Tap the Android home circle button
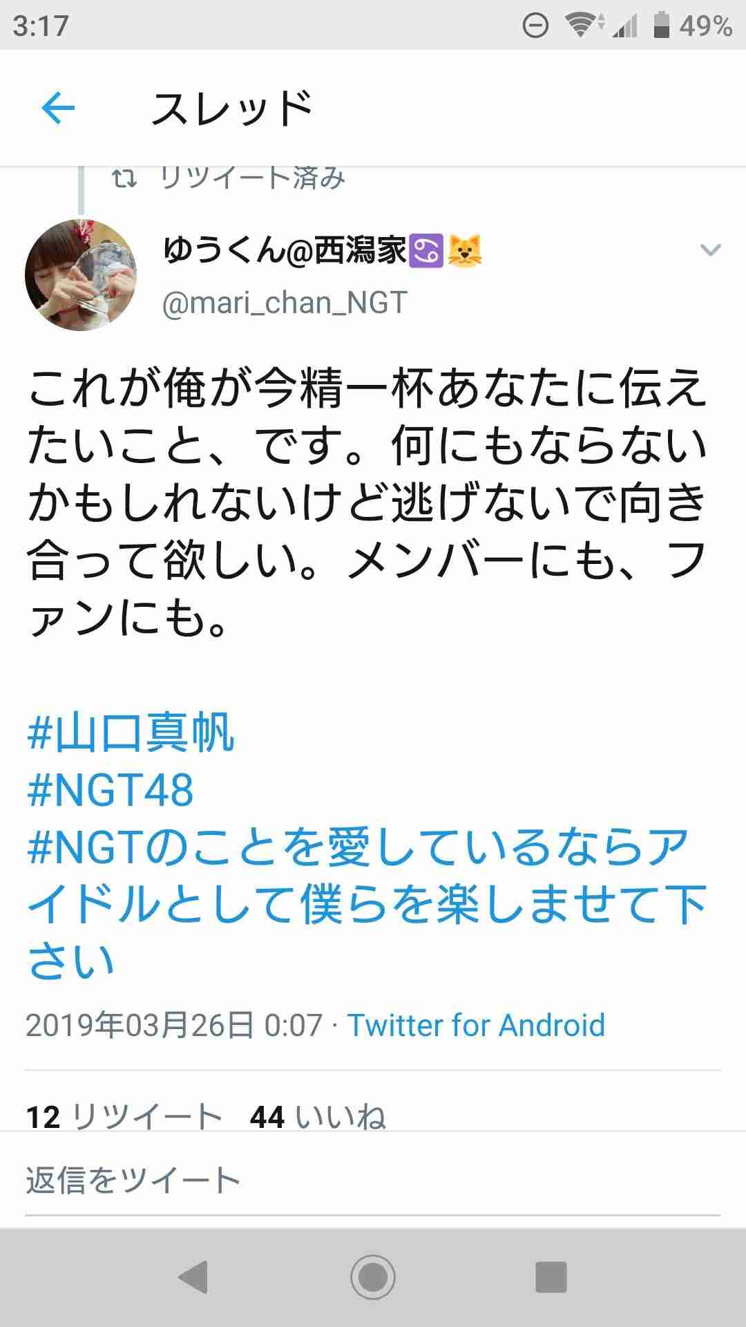This screenshot has width=746, height=1327. (x=373, y=1277)
